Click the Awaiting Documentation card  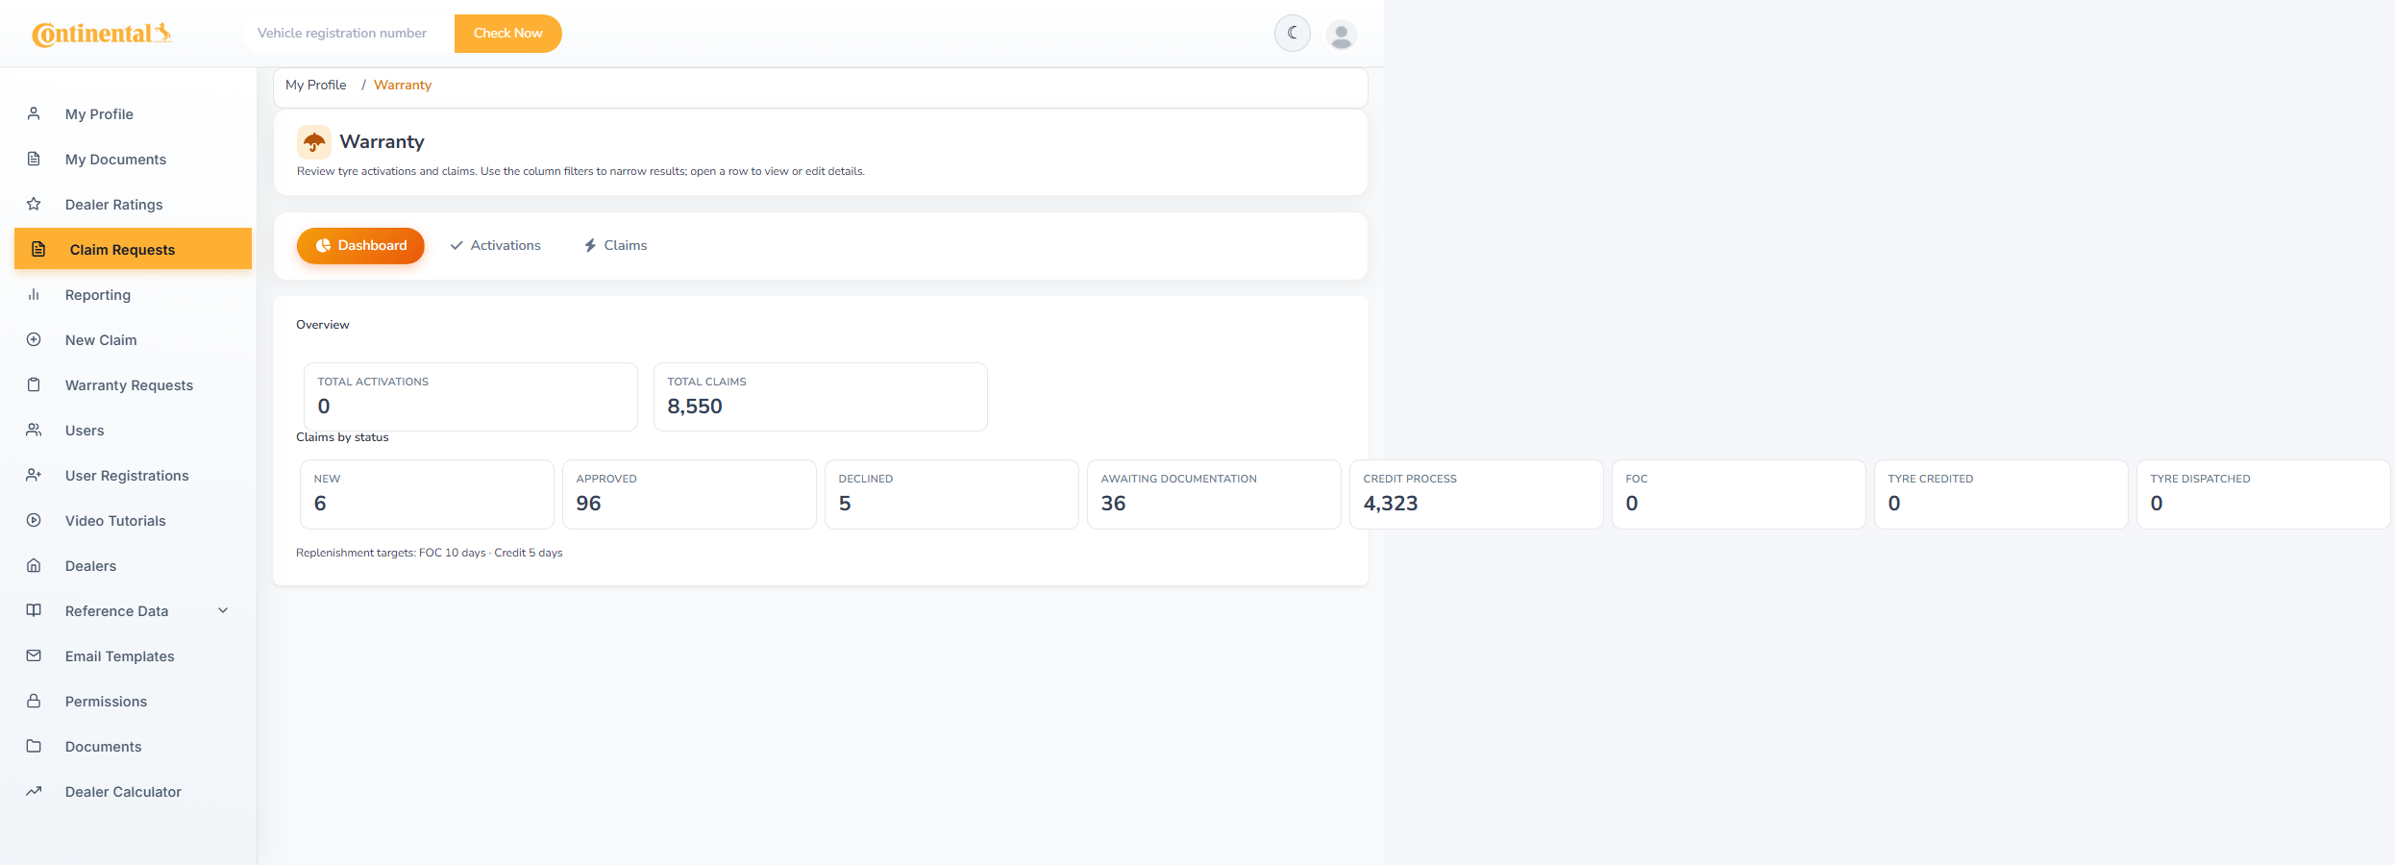(x=1214, y=494)
